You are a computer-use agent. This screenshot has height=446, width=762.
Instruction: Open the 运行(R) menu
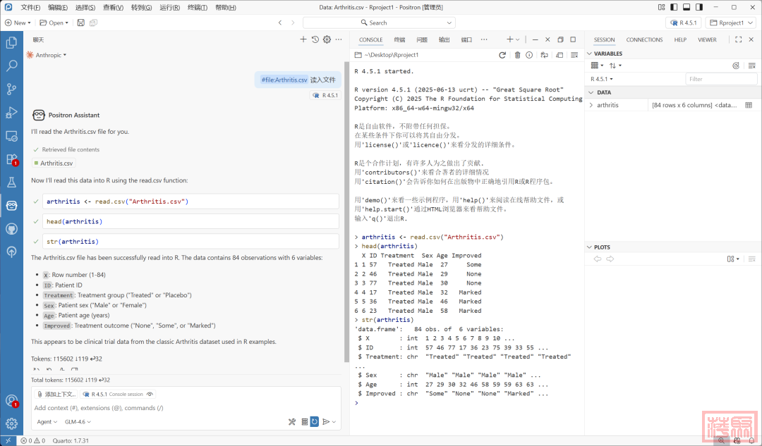pyautogui.click(x=169, y=7)
